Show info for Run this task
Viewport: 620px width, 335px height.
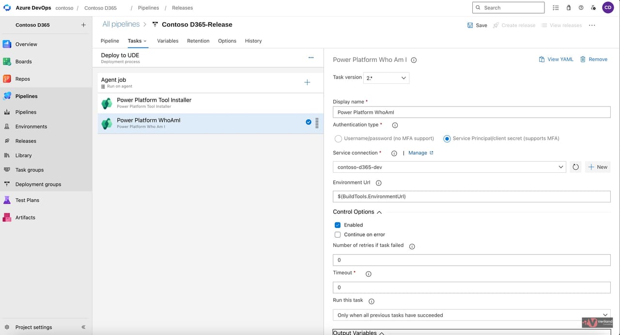coord(372,301)
